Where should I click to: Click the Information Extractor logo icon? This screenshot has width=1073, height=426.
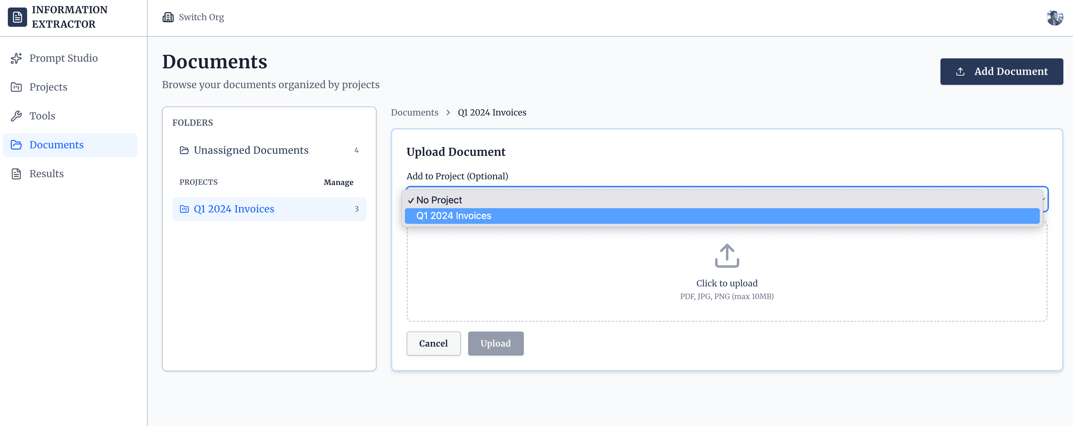point(17,17)
